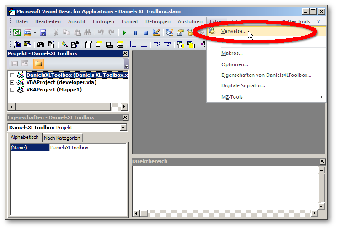Insert UserForm toolbar icon
The height and width of the screenshot is (229, 337).
tap(27, 32)
